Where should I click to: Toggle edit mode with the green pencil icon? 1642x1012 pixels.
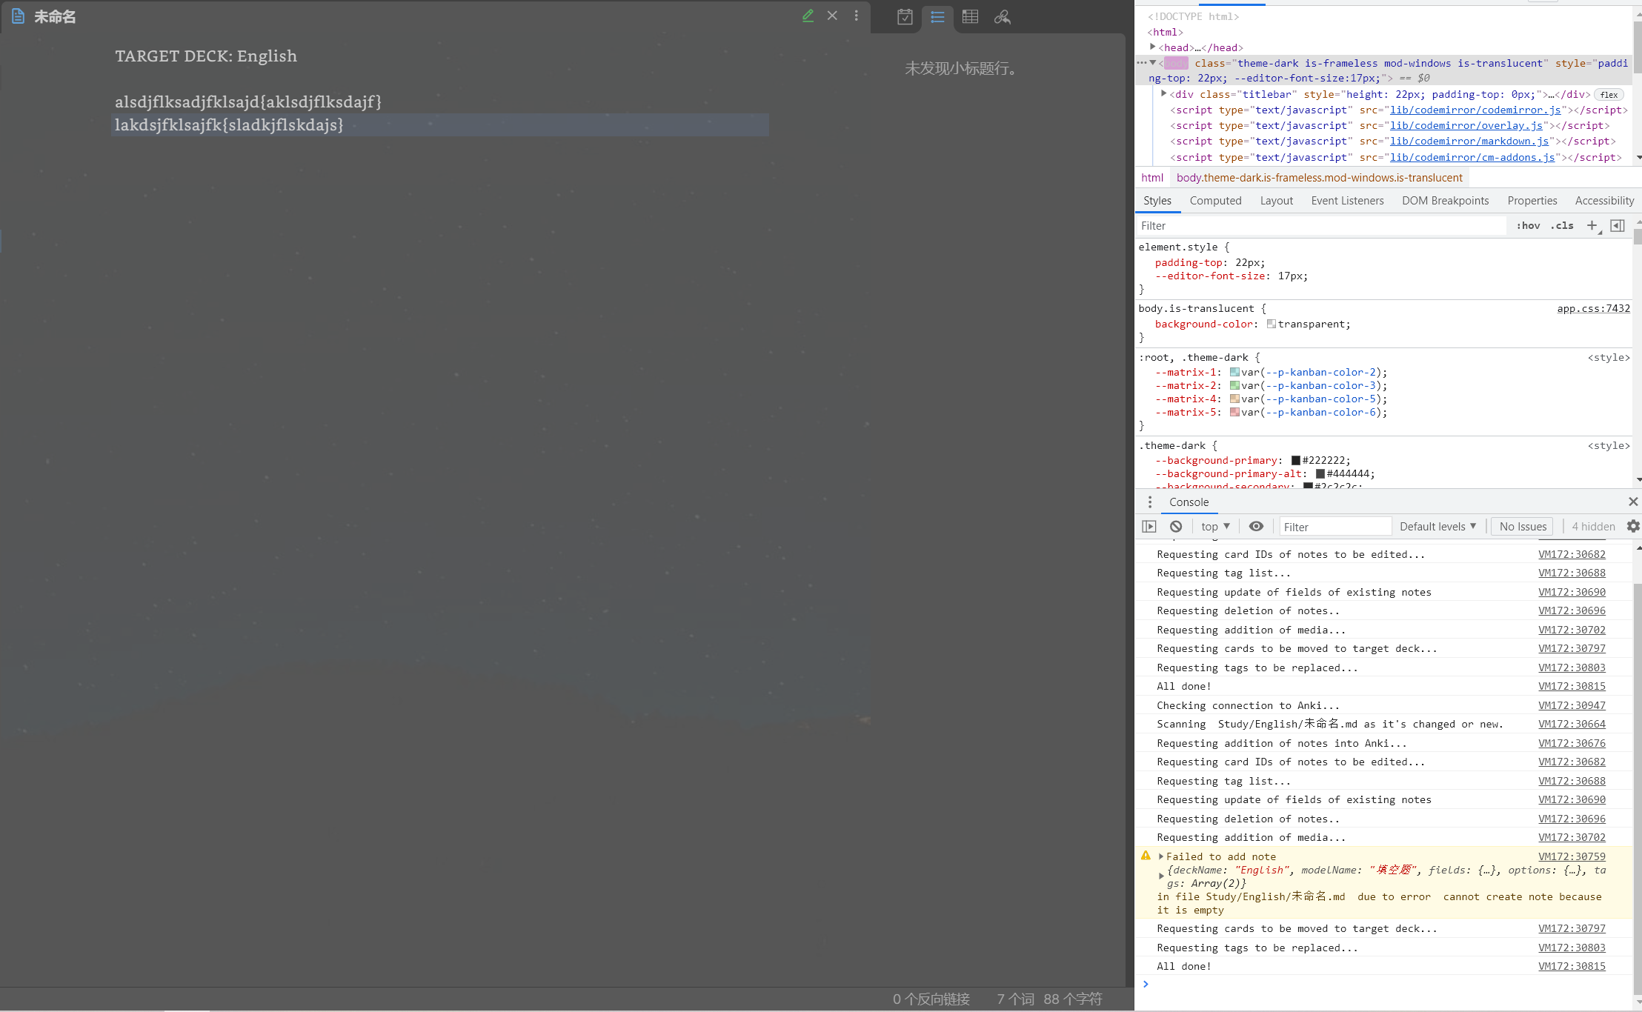[x=808, y=16]
